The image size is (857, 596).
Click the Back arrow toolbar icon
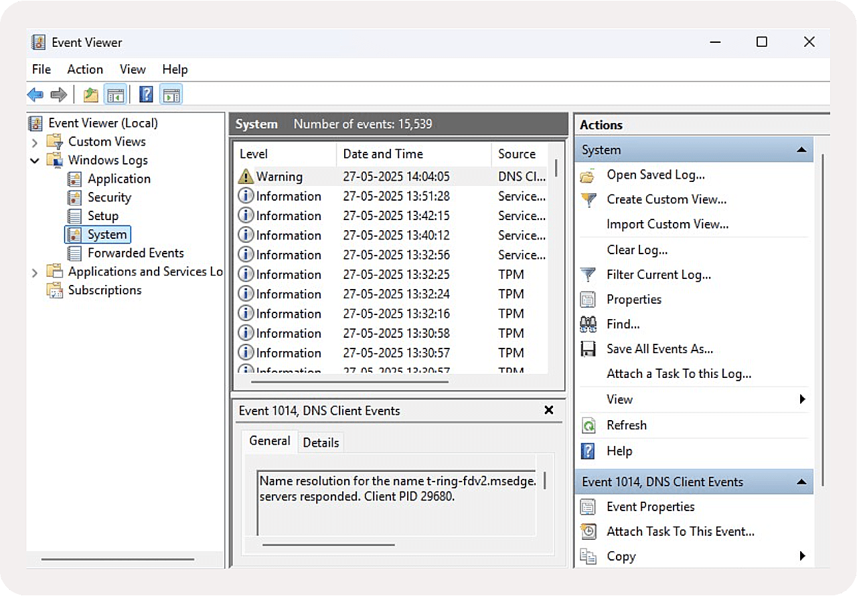pos(35,95)
